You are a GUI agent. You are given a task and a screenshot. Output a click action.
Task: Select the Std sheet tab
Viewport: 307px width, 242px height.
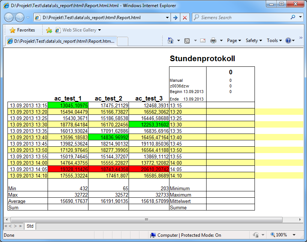[x=30, y=226]
